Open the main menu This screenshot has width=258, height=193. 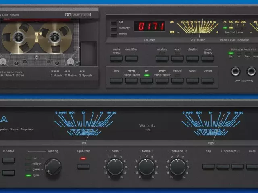[x=116, y=58]
